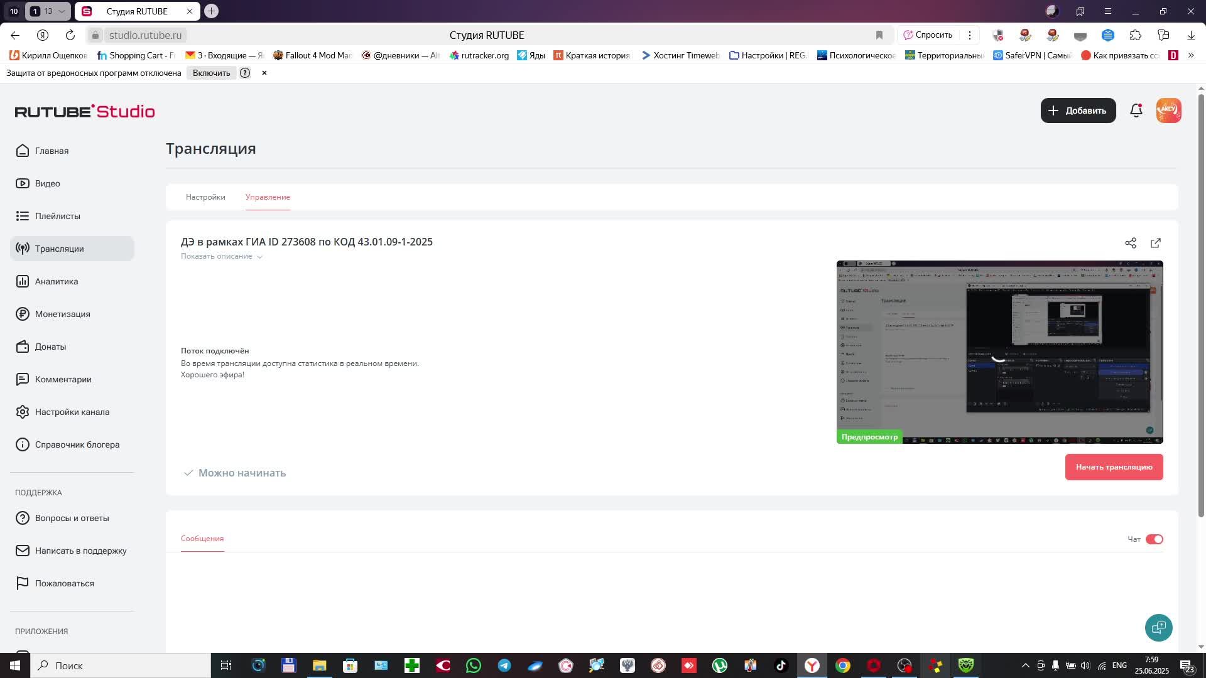
Task: Click the share icon for the broadcast
Action: 1130,243
